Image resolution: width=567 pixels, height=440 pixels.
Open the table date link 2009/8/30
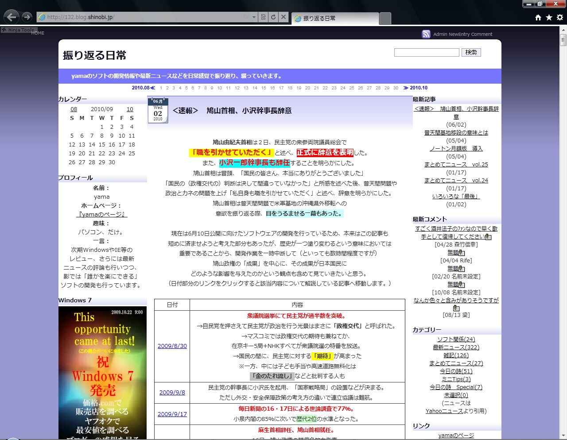[172, 346]
